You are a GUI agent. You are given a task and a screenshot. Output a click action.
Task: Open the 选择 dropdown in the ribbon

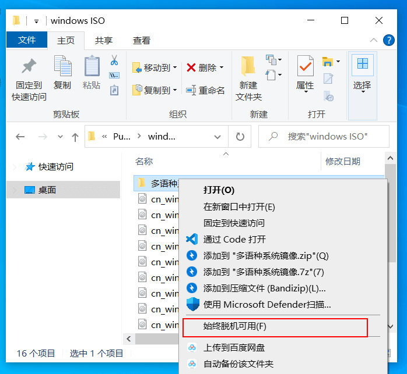coord(362,86)
